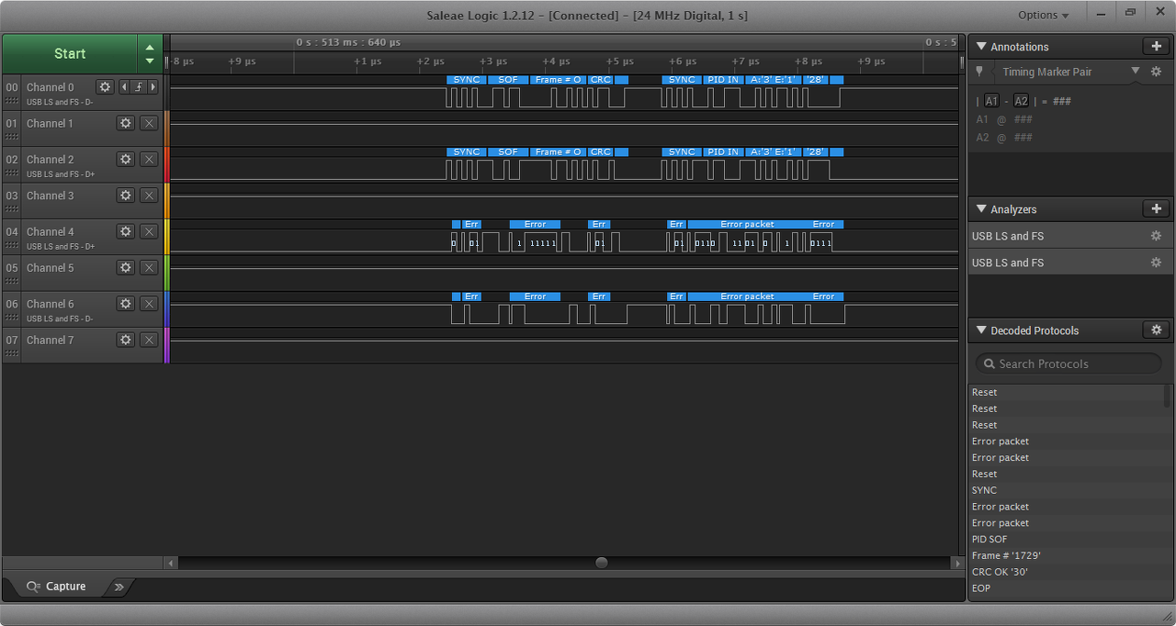This screenshot has height=626, width=1176.
Task: Focus the Search Protocols field
Action: click(1069, 363)
